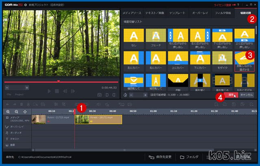Click the stopwatch transition duration icon
Viewport: 260px width, 166px height.
(x=126, y=95)
